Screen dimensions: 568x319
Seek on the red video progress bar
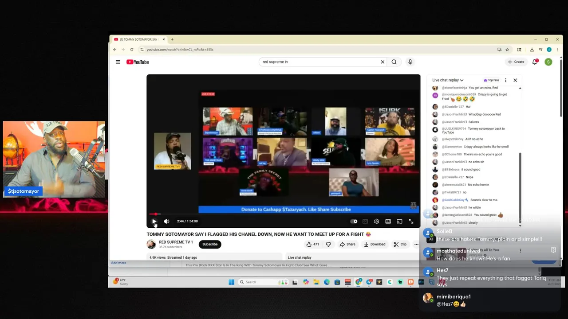pyautogui.click(x=284, y=214)
